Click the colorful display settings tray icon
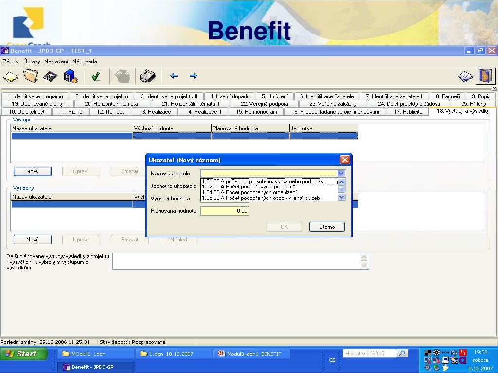This screenshot has height=373, width=498. coord(454,360)
